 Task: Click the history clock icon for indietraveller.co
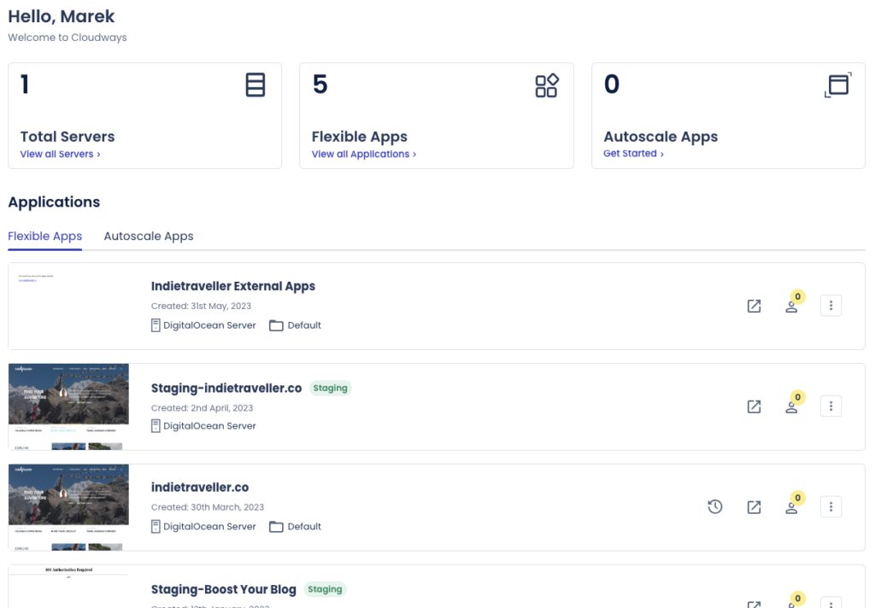point(715,506)
